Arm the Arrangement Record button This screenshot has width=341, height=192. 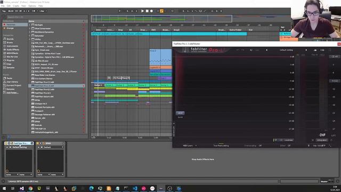coord(151,11)
